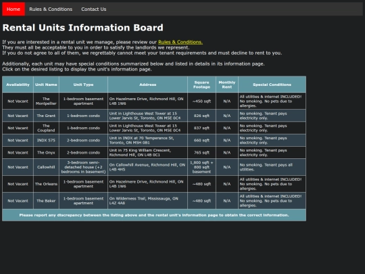Open The Montpellier unit listing

(46, 101)
